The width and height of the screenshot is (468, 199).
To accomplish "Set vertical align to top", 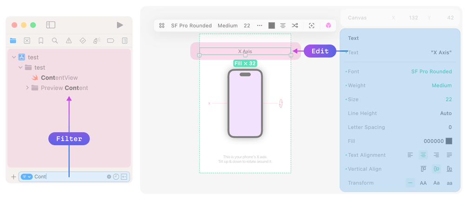I will [423, 169].
